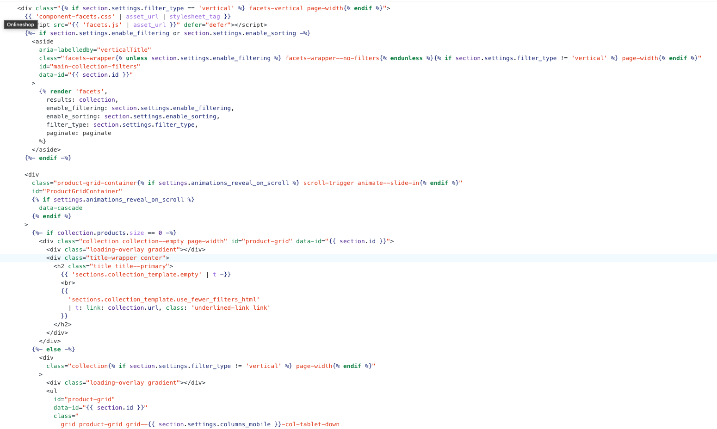This screenshot has height=429, width=717.
Task: Click the render keyword
Action: [x=61, y=92]
